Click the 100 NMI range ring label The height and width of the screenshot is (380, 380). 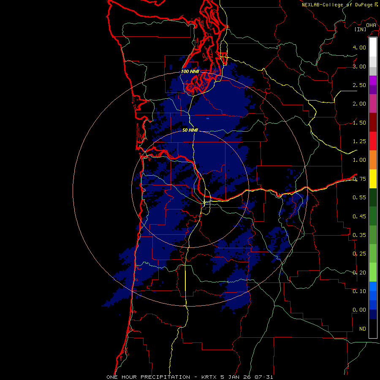(x=190, y=71)
